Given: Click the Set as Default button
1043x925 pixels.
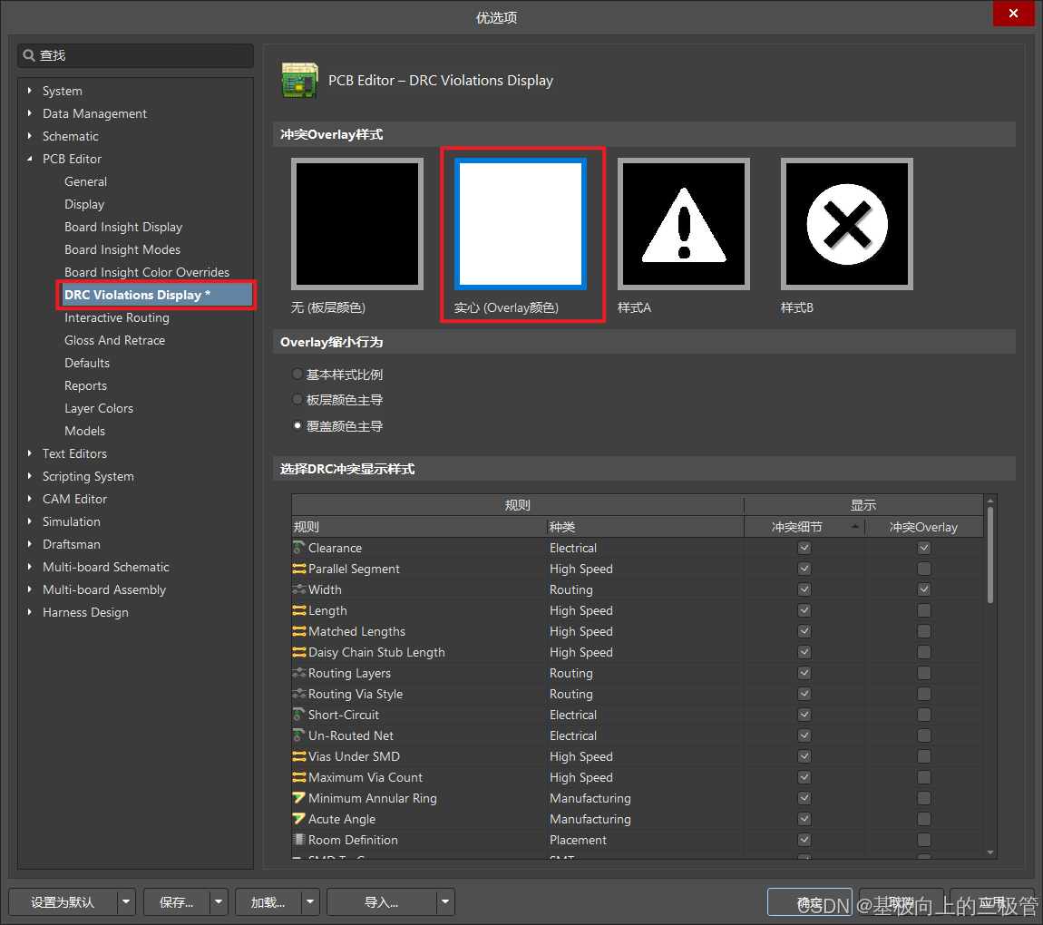Looking at the screenshot, I should tap(63, 902).
